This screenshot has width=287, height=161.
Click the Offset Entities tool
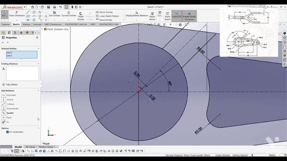point(81,16)
